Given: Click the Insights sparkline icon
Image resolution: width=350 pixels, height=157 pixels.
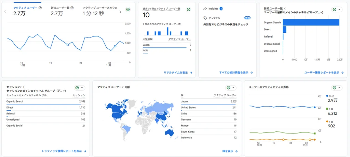Looking at the screenshot, I should 205,9.
